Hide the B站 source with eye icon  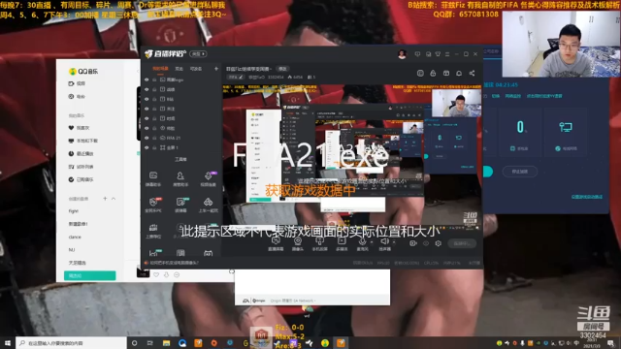147,99
